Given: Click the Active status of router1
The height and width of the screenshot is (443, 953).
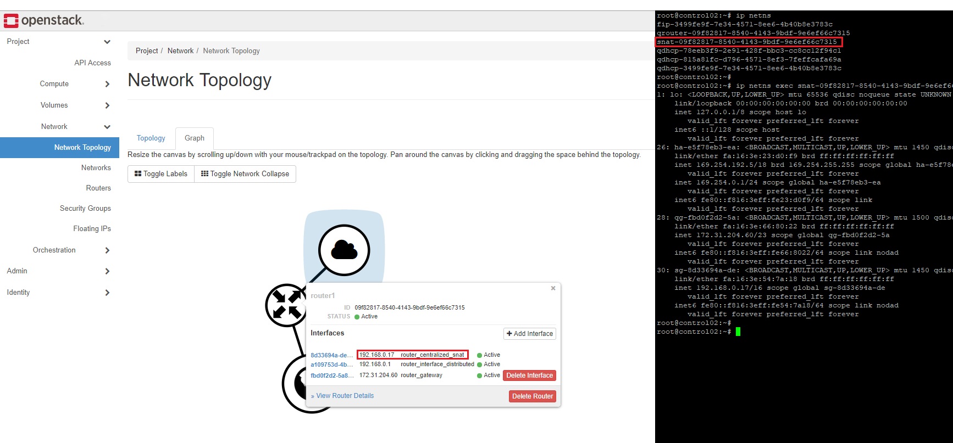Looking at the screenshot, I should tap(366, 317).
